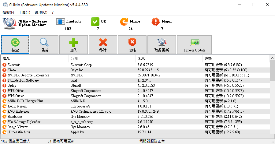
Task: Click the list scrollbar up arrow
Action: coord(272,58)
